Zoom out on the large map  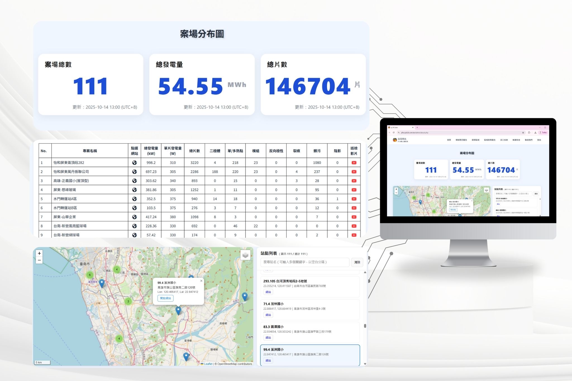pos(39,260)
